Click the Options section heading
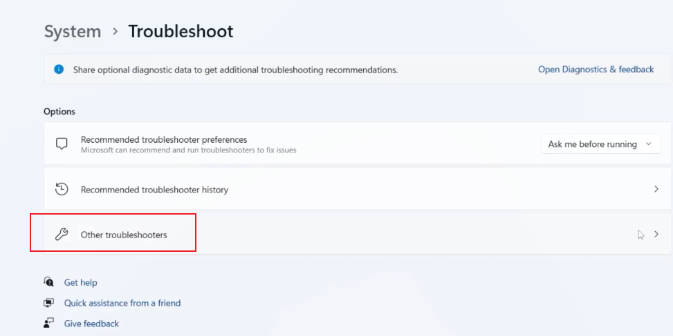 click(59, 111)
